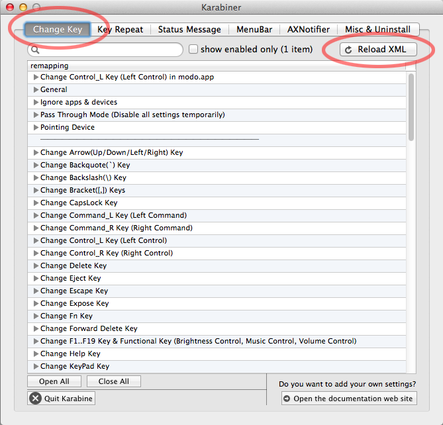Expand Change Control_L Key (Left Control) row
Image resolution: width=443 pixels, height=425 pixels.
(x=36, y=240)
